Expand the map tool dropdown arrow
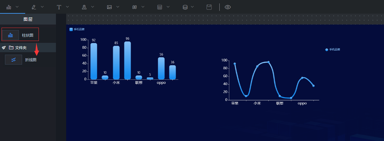The height and width of the screenshot is (141, 384). click(x=93, y=7)
